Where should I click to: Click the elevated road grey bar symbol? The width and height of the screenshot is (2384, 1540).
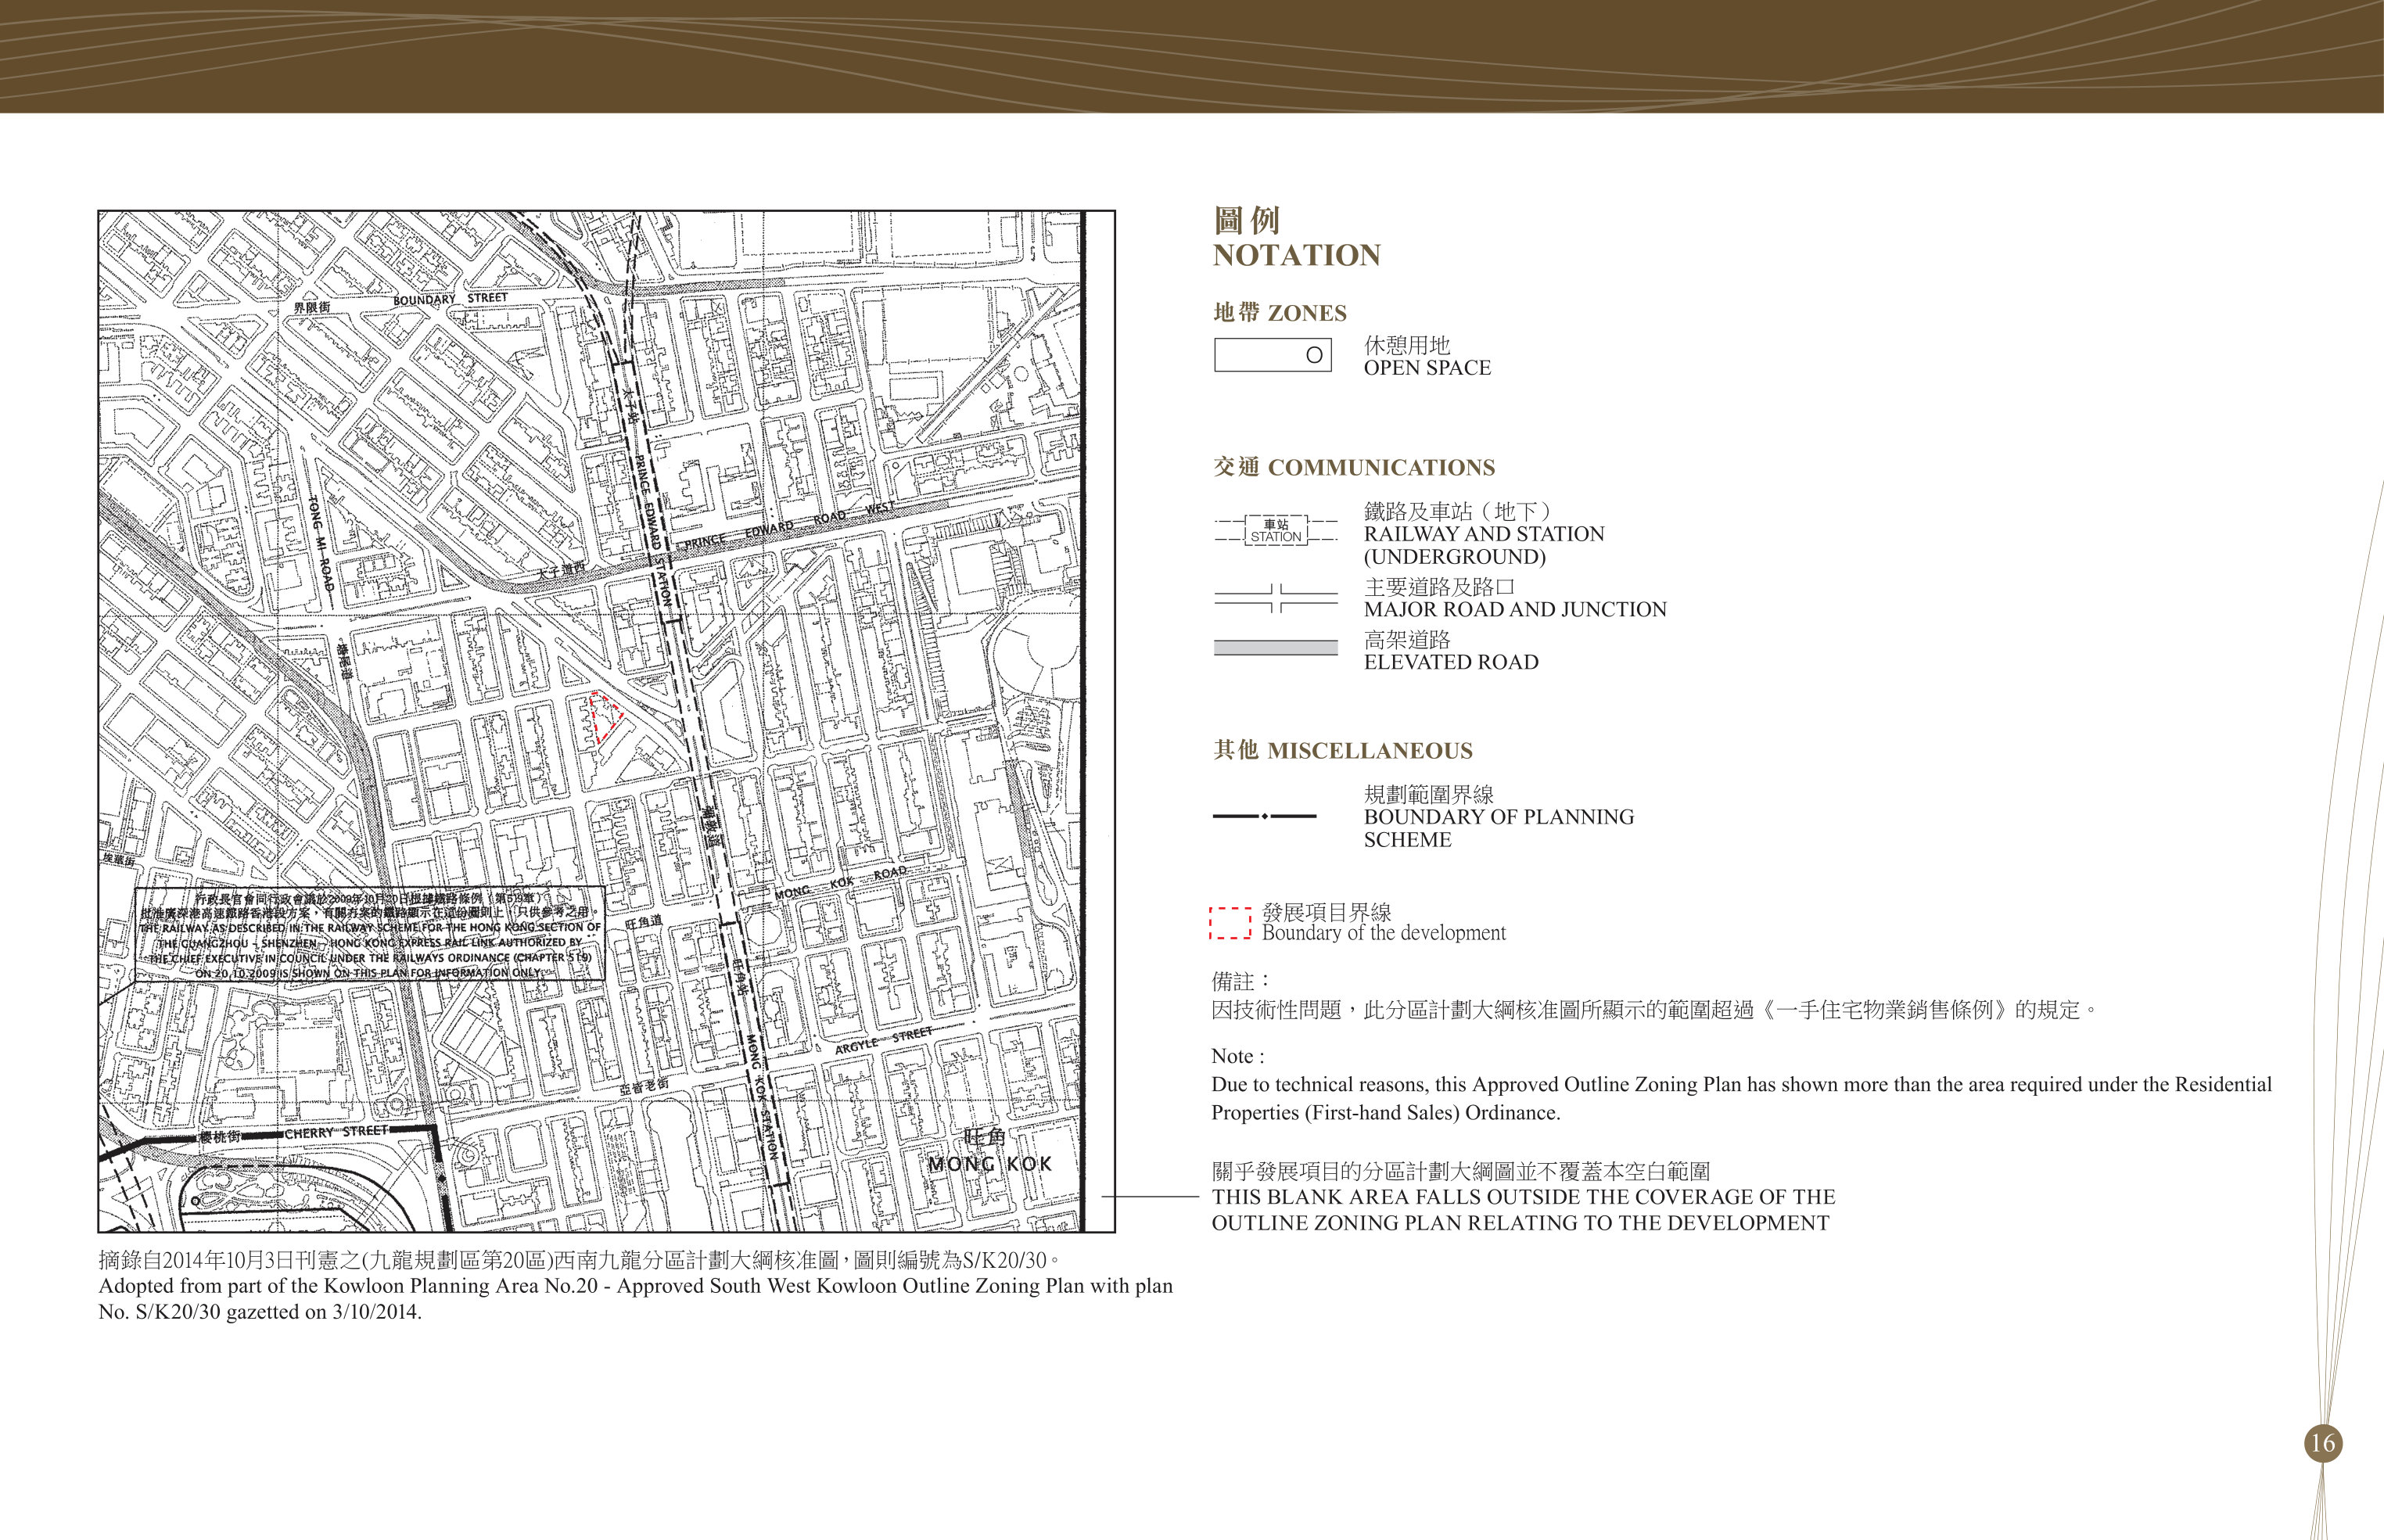(1276, 648)
